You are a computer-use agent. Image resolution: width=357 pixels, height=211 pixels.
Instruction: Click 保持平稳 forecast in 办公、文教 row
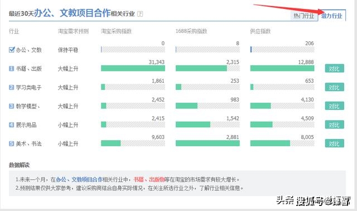pyautogui.click(x=68, y=50)
